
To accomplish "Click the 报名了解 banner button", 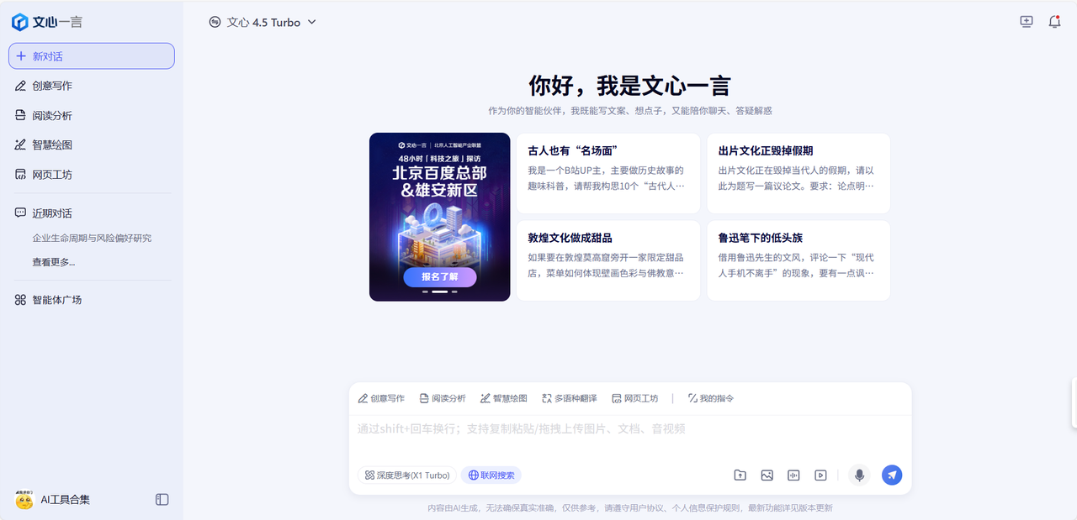I will (x=439, y=276).
